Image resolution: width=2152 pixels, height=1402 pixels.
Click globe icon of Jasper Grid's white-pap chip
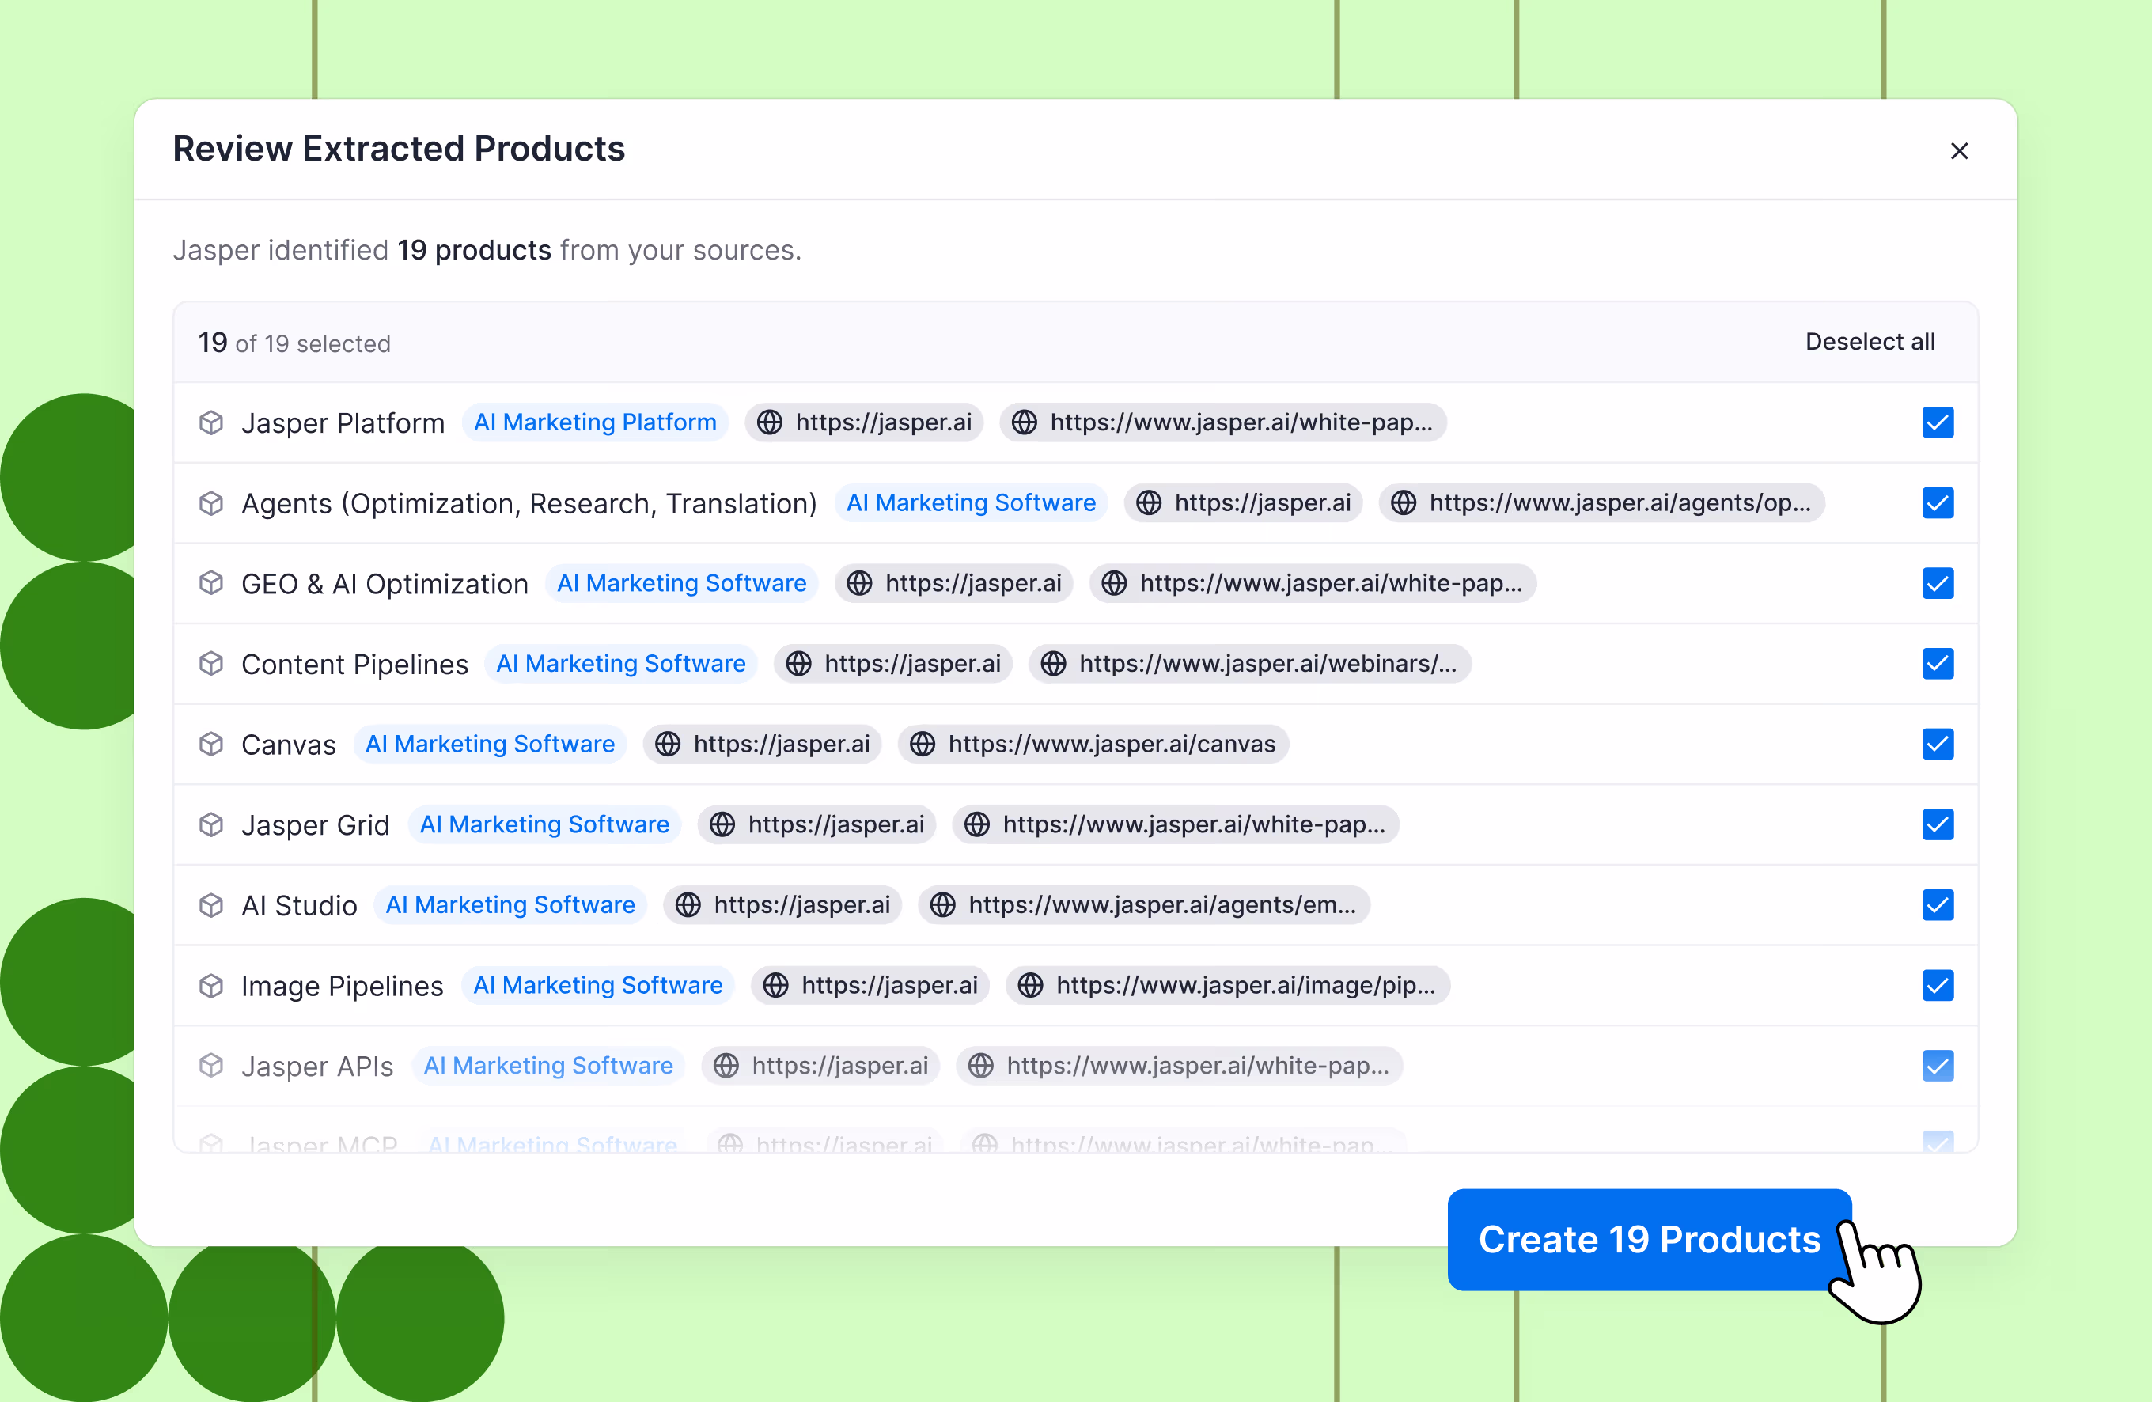976,825
